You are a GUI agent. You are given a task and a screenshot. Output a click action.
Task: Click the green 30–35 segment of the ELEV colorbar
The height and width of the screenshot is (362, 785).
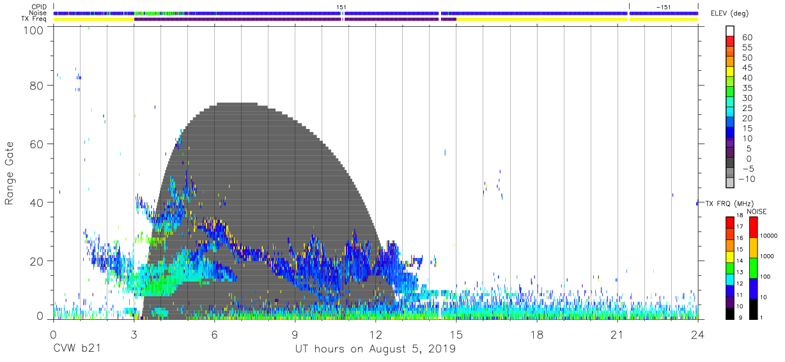coord(730,93)
